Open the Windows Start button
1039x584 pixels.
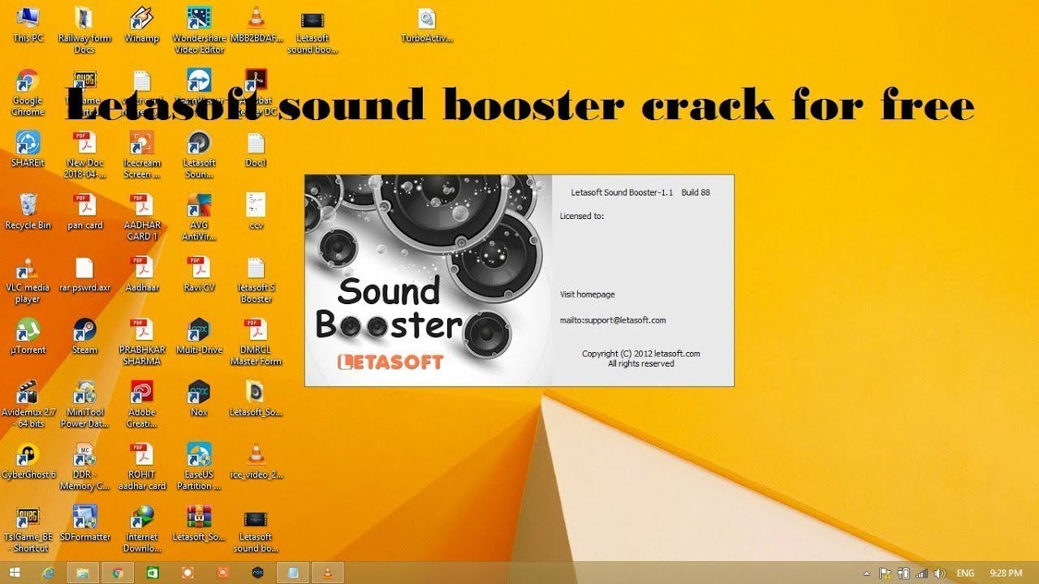point(15,573)
